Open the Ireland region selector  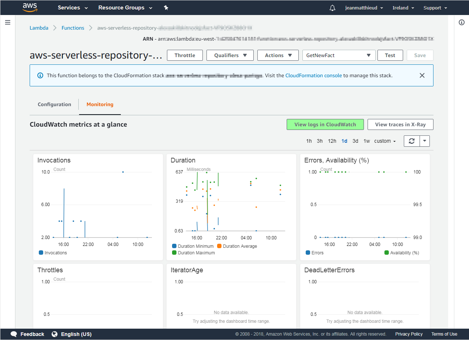[x=403, y=8]
